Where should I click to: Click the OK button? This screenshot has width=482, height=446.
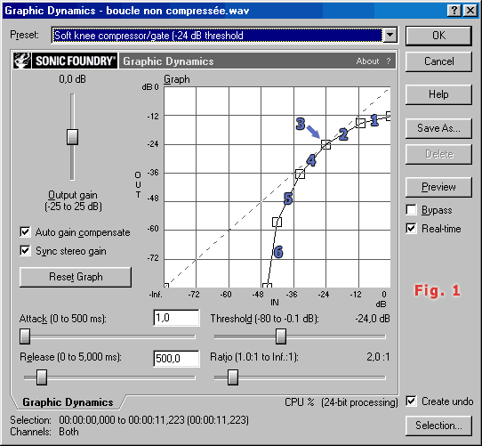[x=438, y=36]
